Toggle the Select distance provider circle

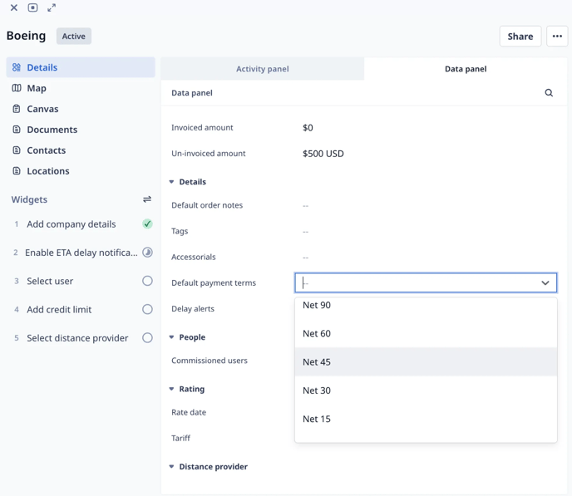click(147, 338)
